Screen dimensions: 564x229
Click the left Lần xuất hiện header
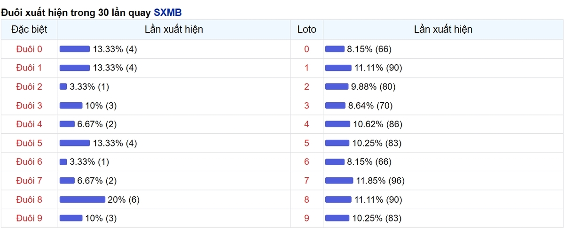point(174,30)
